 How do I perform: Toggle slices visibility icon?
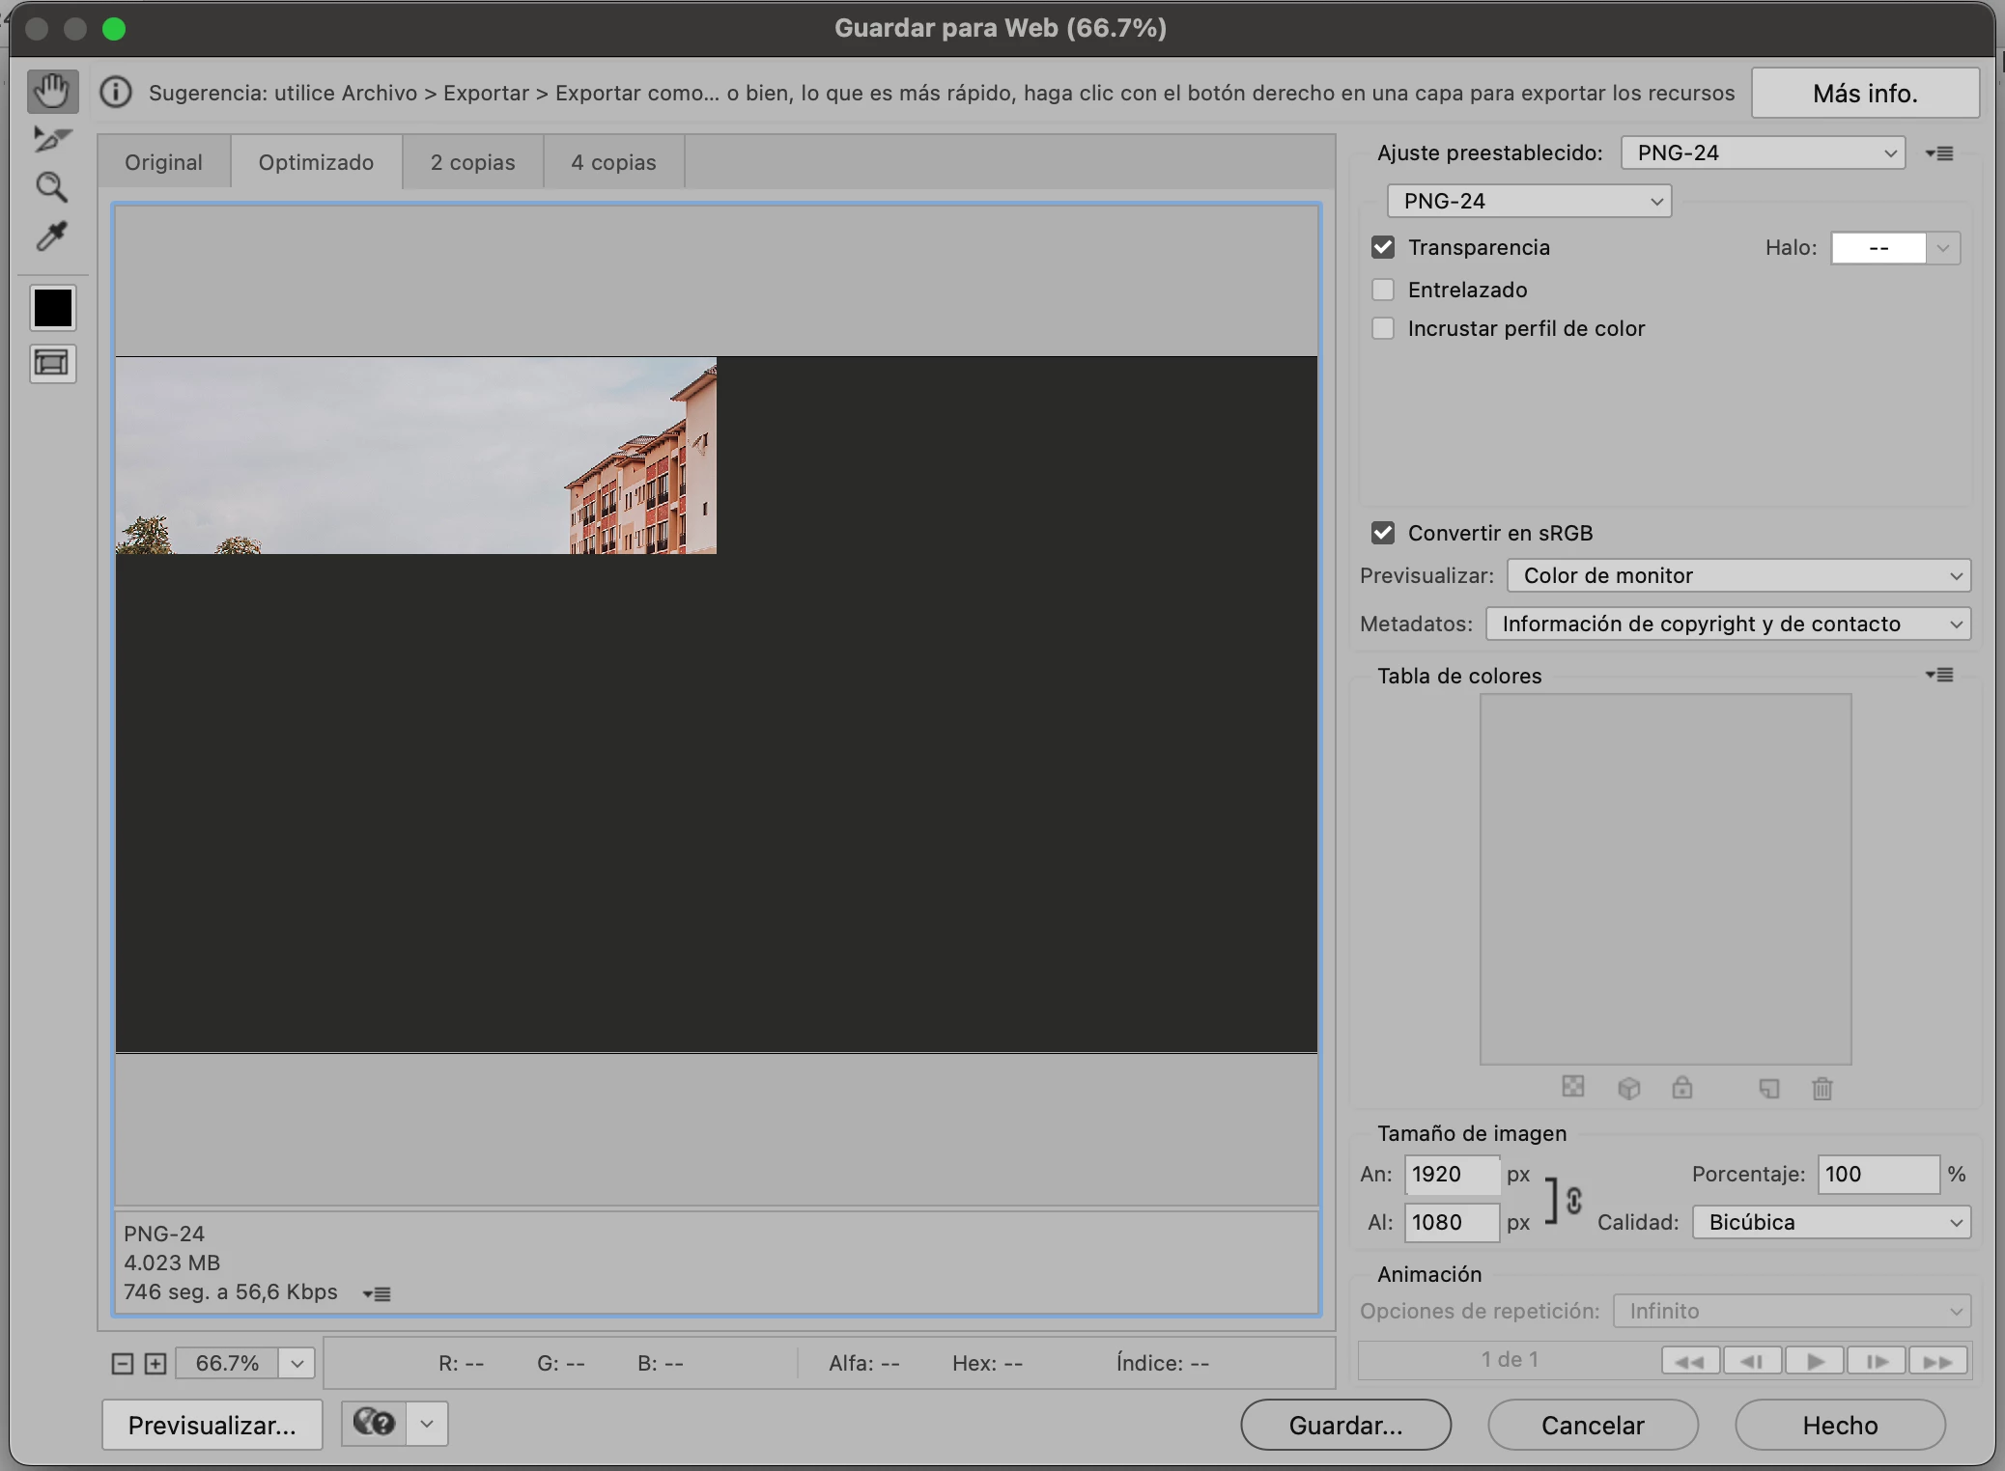pyautogui.click(x=52, y=363)
